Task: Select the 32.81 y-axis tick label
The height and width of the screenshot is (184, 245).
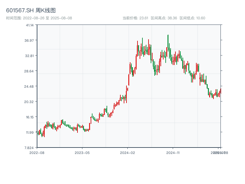Action: pyautogui.click(x=30, y=56)
